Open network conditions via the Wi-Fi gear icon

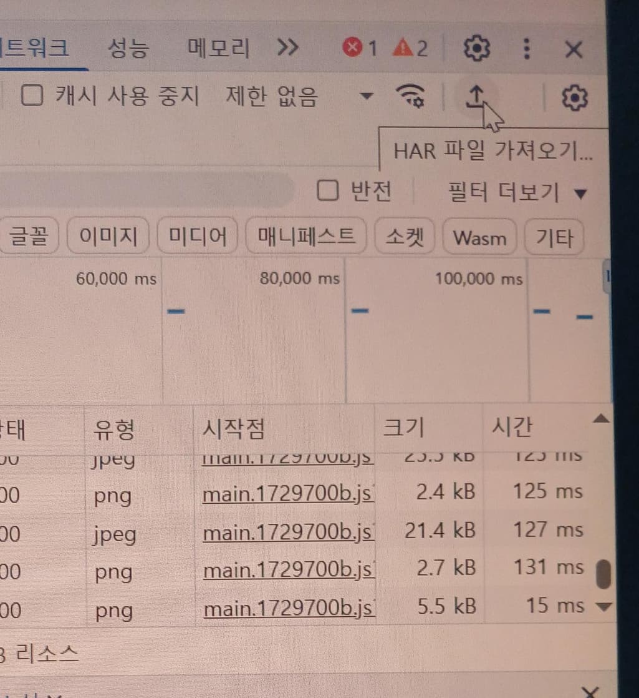411,96
